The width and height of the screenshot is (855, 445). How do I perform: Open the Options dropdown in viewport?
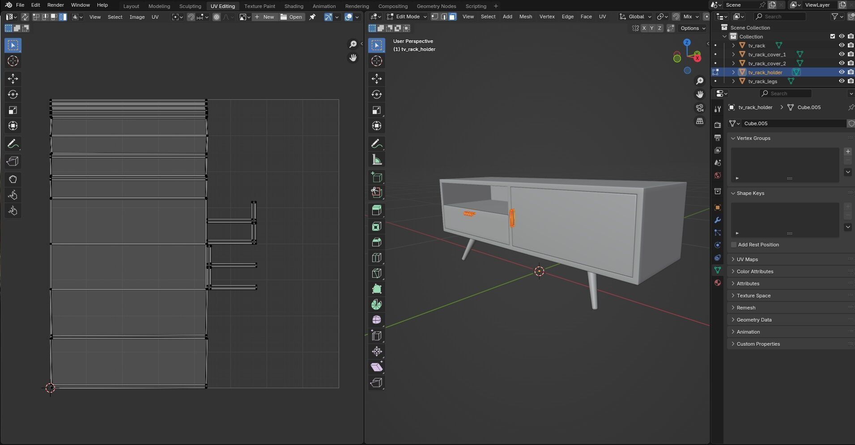click(x=693, y=28)
